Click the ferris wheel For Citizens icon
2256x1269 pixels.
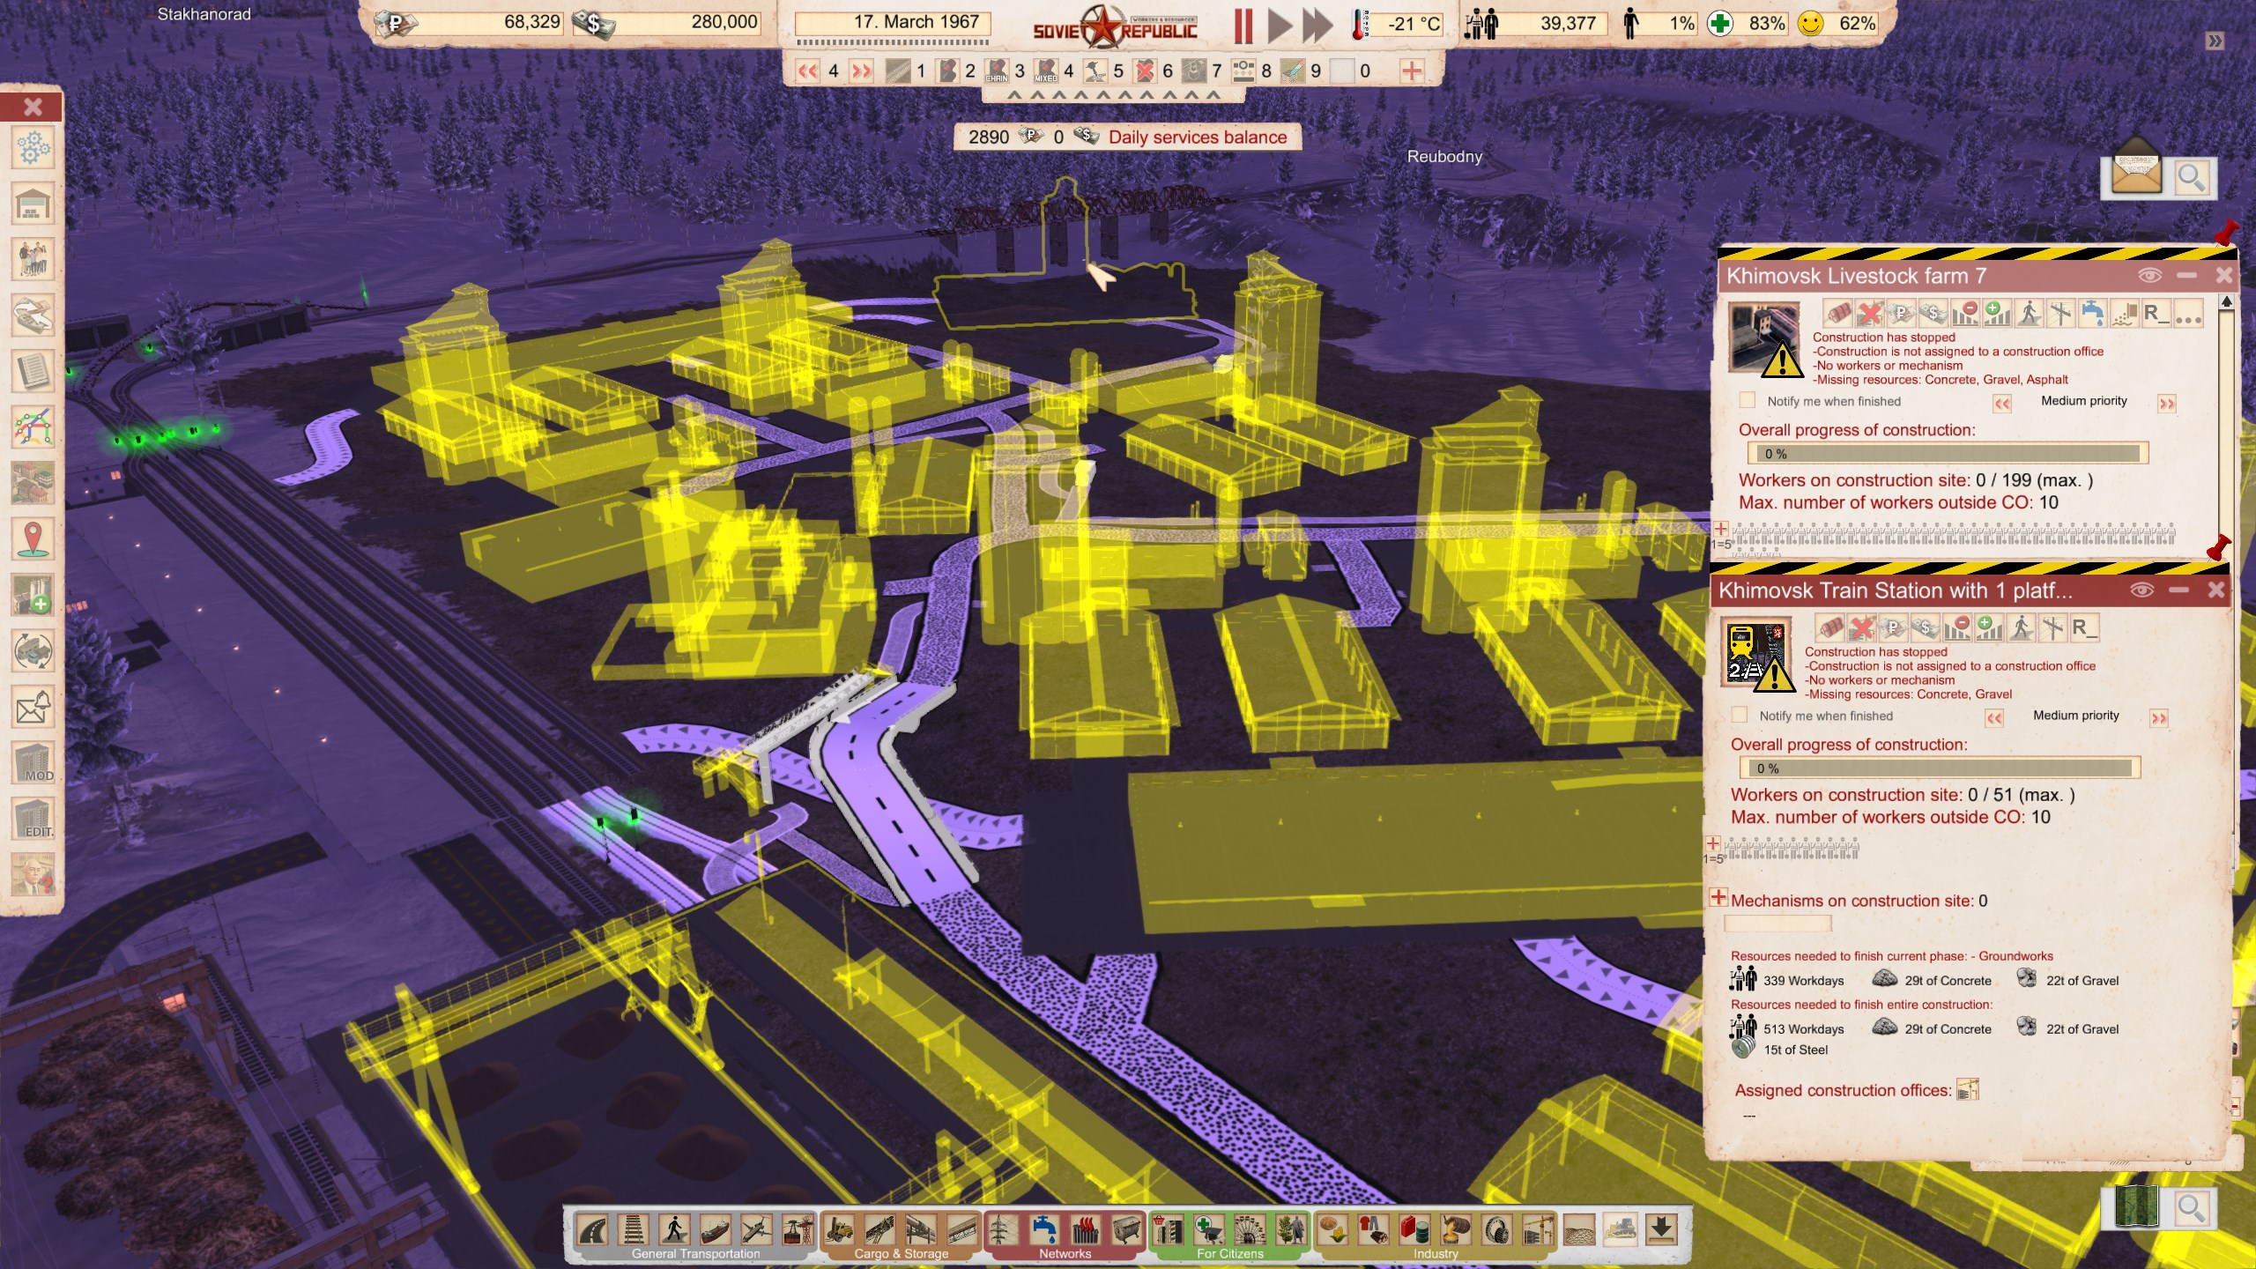coord(1249,1229)
